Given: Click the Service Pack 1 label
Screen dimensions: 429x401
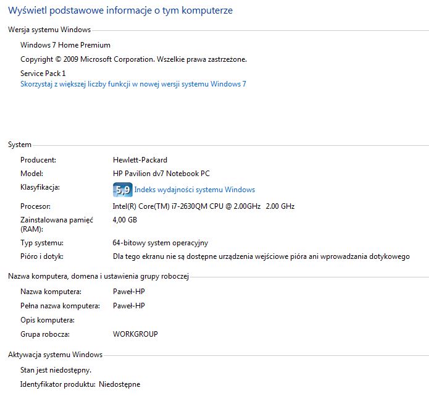Looking at the screenshot, I should [43, 74].
